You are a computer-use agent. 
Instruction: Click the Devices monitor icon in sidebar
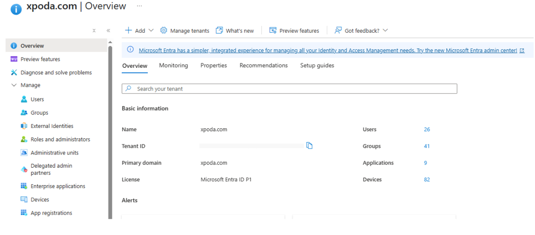[24, 200]
